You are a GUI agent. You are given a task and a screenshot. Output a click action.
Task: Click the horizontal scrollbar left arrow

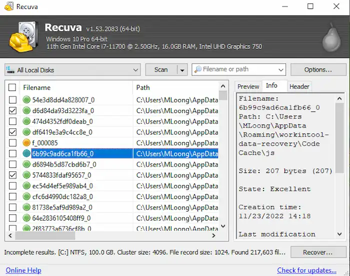[10, 235]
